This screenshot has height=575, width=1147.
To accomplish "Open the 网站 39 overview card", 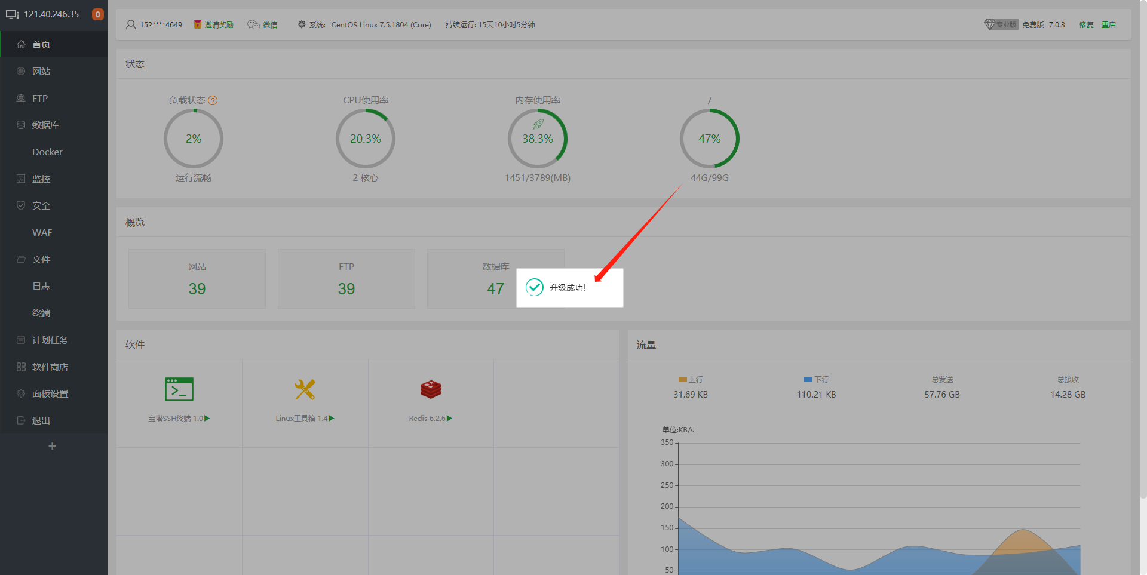I will coord(197,279).
